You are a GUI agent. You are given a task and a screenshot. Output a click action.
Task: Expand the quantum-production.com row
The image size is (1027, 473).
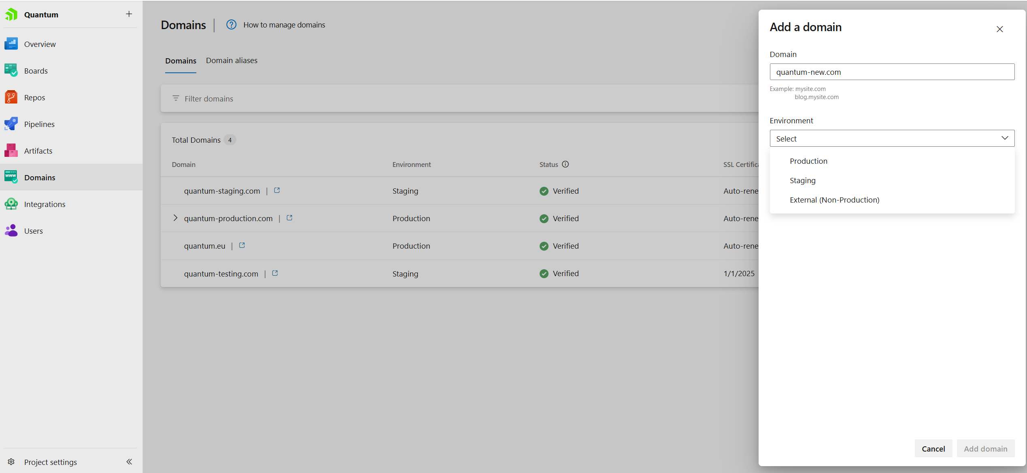[x=175, y=218]
